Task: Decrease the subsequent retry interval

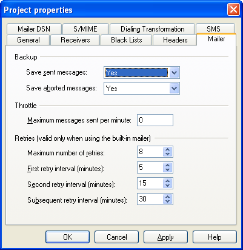Action: pos(167,201)
